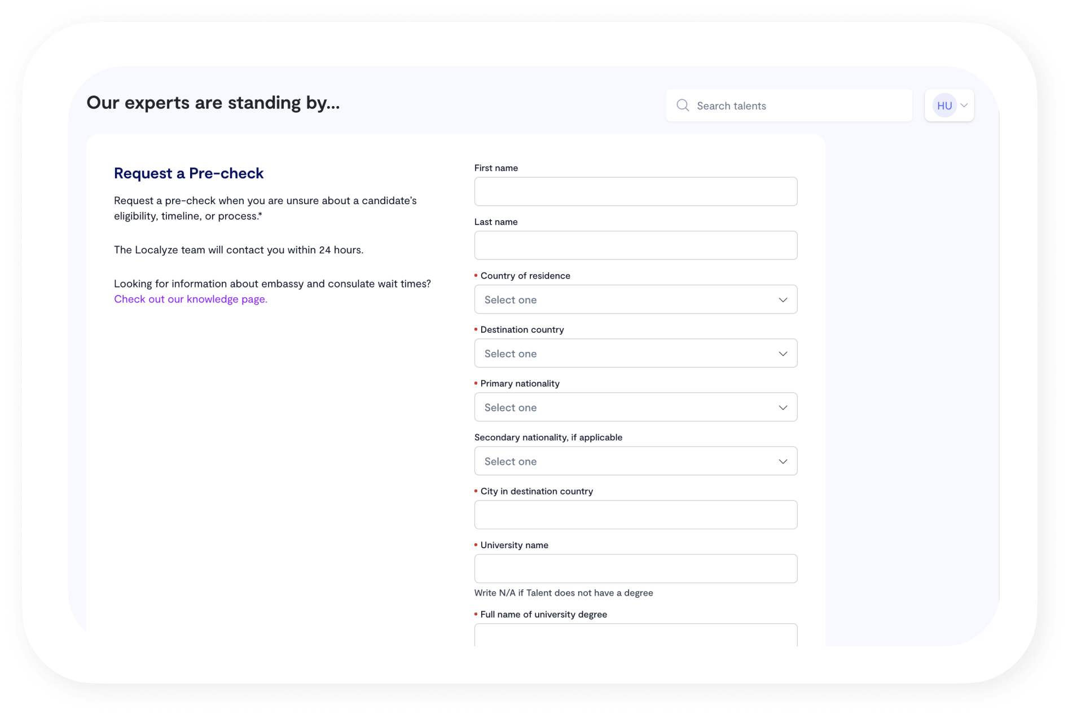Click the Country of residence chevron arrow

point(783,299)
